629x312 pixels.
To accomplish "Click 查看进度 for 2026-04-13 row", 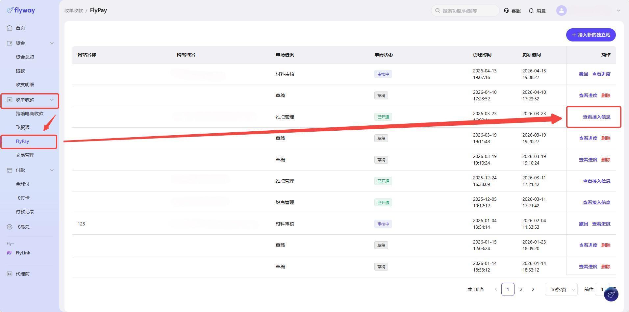I will [601, 74].
